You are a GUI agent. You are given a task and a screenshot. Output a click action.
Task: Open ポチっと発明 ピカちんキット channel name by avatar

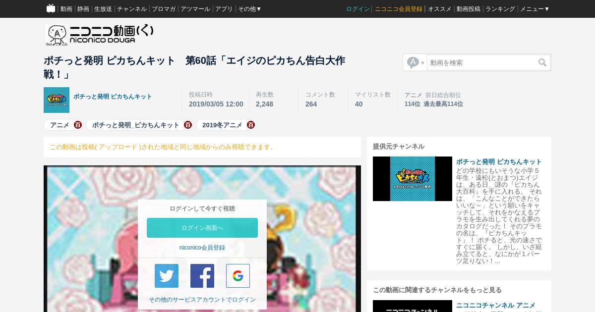pos(113,97)
